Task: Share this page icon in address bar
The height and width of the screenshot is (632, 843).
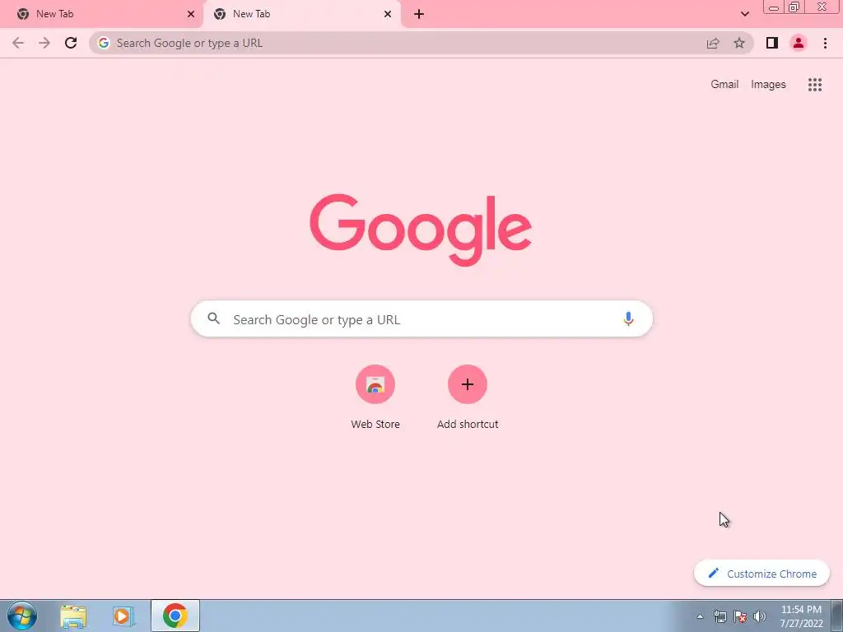Action: tap(713, 43)
